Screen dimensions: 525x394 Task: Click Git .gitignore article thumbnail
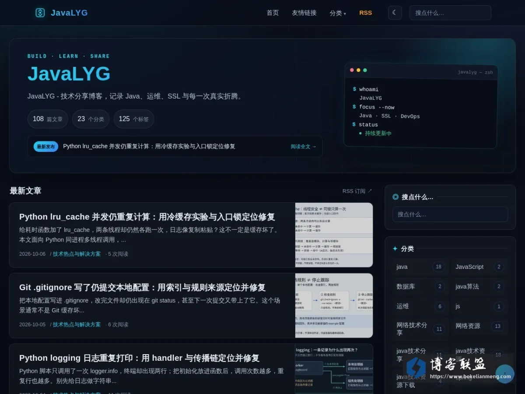click(334, 306)
